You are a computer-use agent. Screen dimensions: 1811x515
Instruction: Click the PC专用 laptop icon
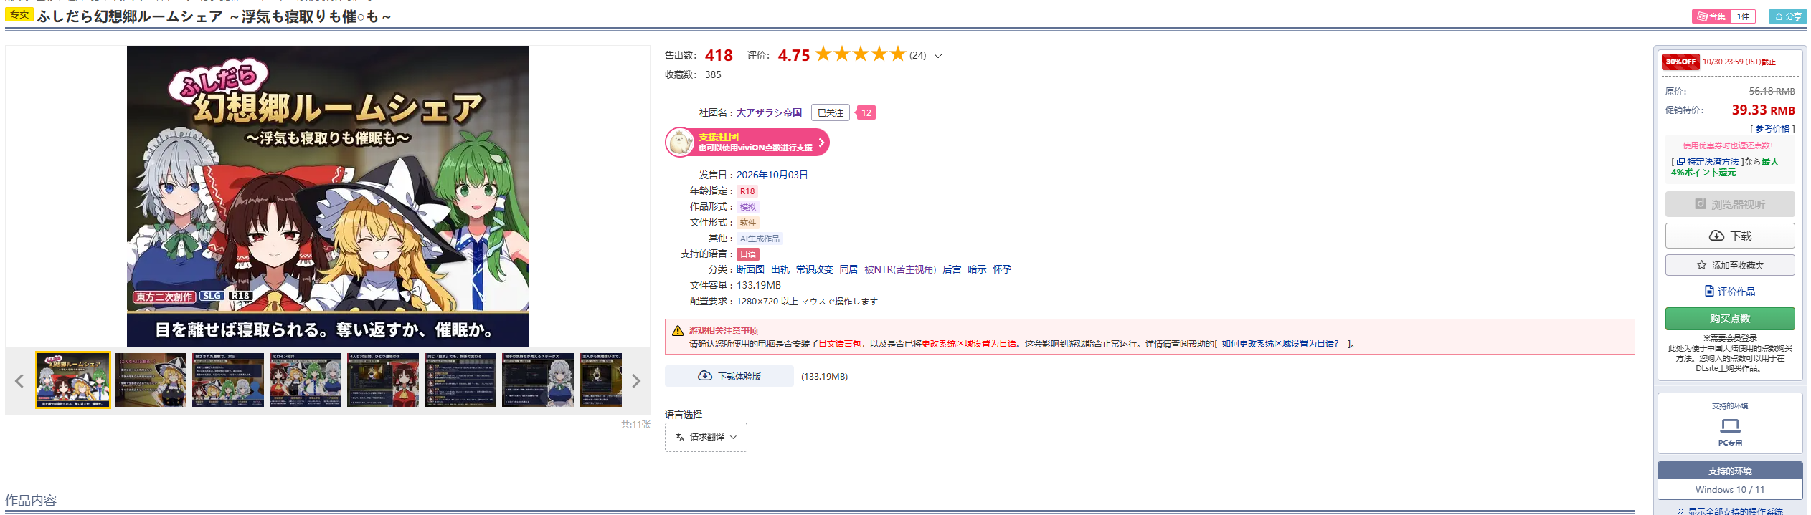pos(1730,427)
